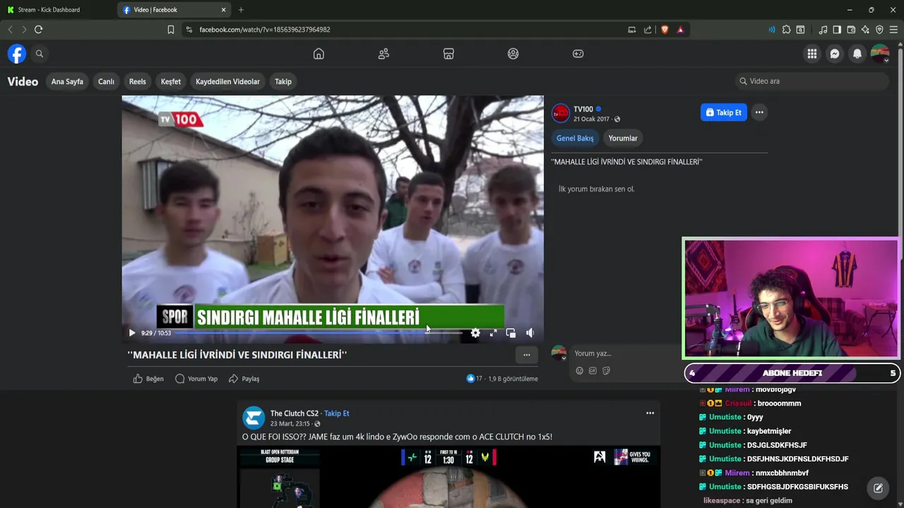This screenshot has width=904, height=508.
Task: Share the video with Paylaş
Action: [244, 379]
